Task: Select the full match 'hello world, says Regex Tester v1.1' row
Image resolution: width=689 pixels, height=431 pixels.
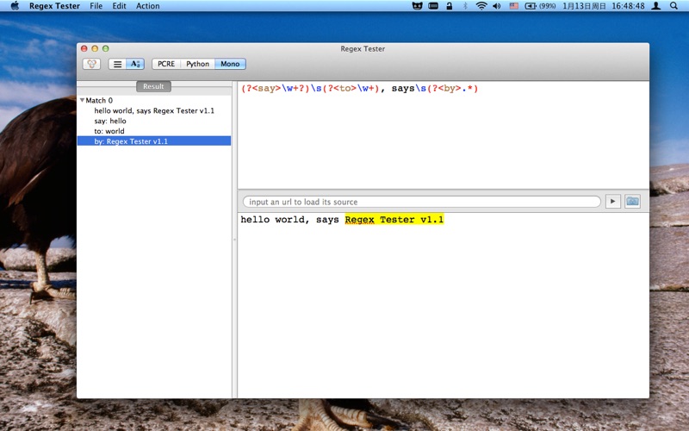Action: click(154, 111)
